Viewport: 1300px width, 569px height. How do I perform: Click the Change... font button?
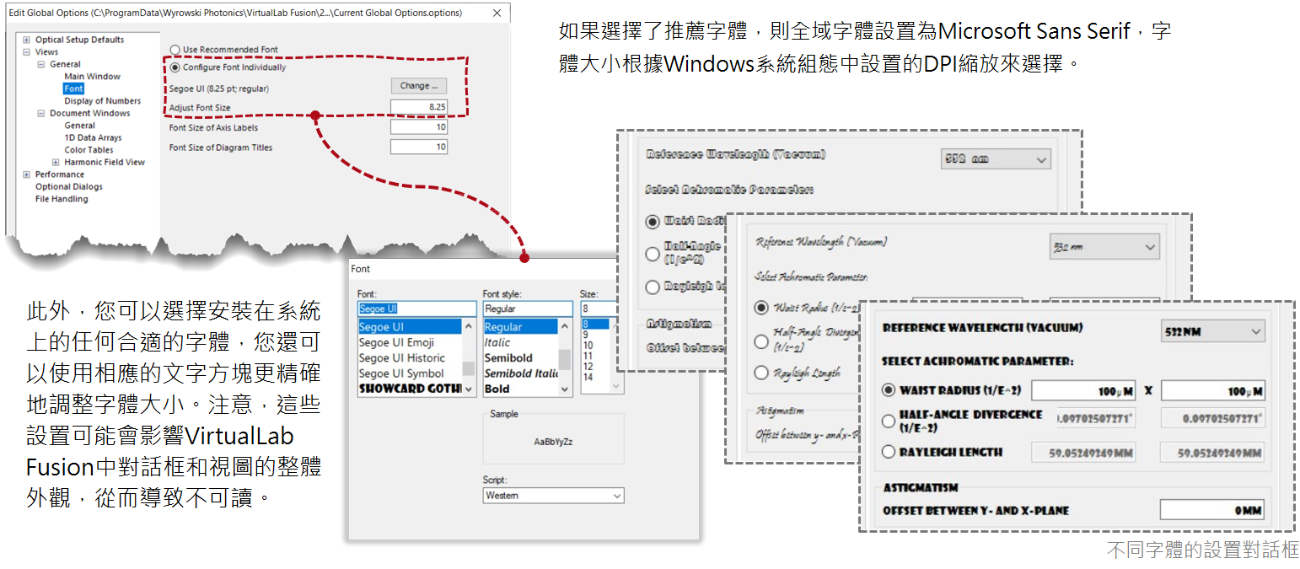click(x=419, y=86)
